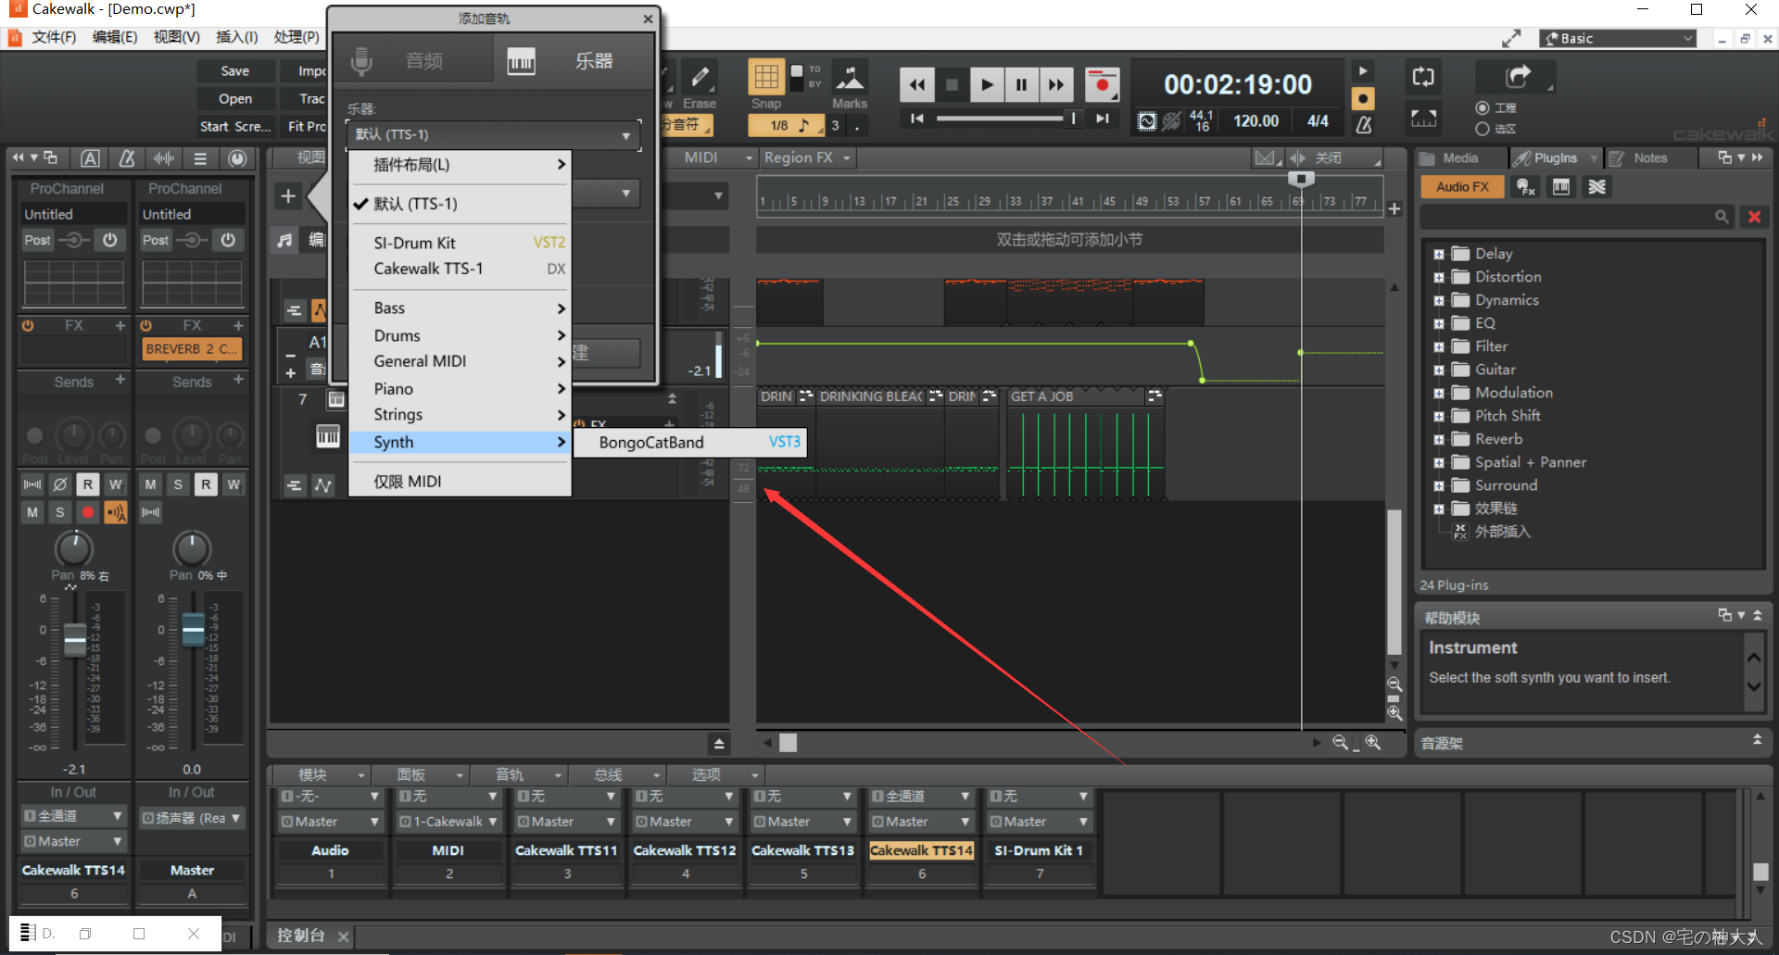Fast forward the transport

point(1056,85)
